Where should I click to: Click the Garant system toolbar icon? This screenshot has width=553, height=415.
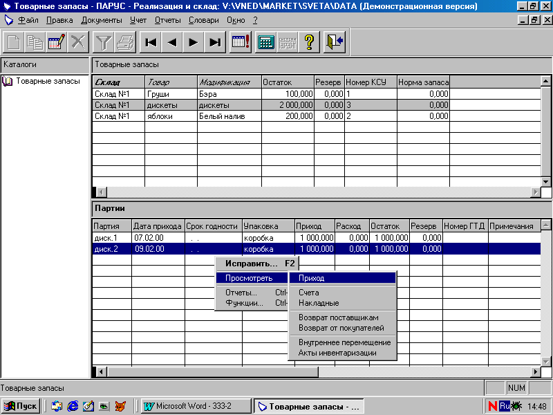pos(288,42)
